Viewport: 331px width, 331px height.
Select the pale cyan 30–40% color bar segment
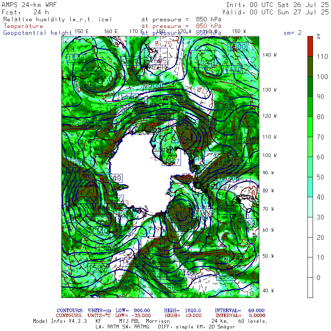[310, 207]
